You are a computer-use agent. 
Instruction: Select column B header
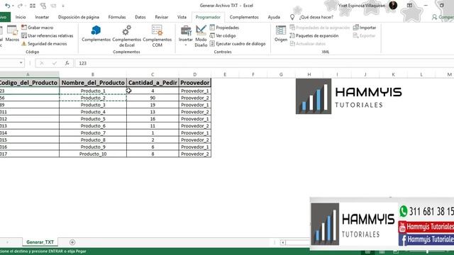click(x=93, y=74)
